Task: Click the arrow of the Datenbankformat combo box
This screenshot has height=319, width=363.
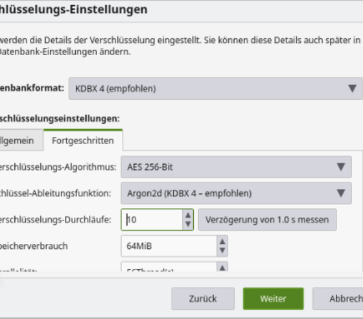Action: click(352, 88)
